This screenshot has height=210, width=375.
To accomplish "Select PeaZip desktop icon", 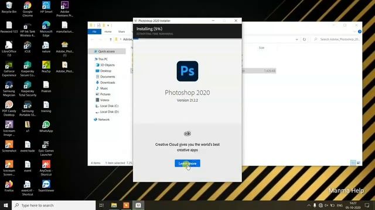I will 46,67.
